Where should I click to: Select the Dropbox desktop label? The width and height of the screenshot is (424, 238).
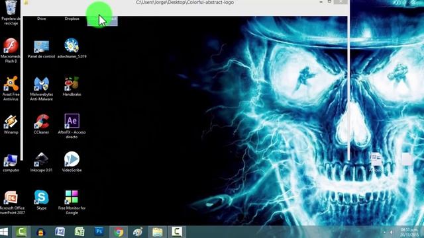pos(72,19)
